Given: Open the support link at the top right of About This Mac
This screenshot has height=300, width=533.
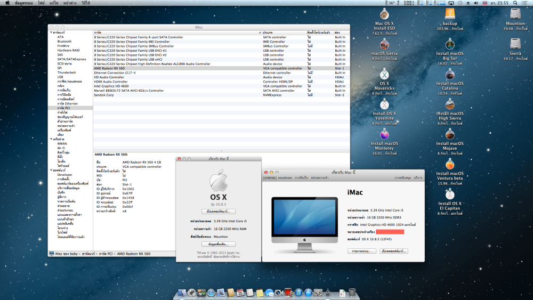Looking at the screenshot, I should pyautogui.click(x=403, y=178).
